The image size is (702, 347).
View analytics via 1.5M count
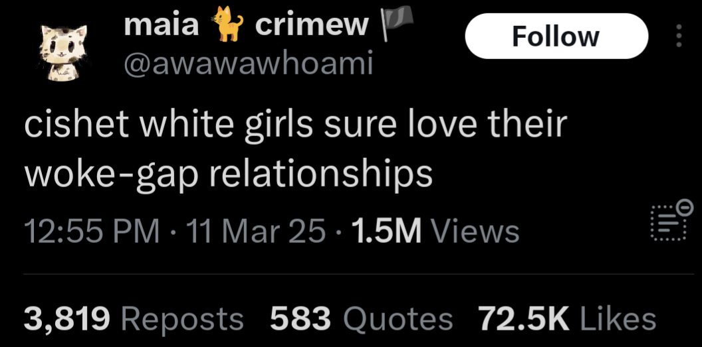[387, 232]
